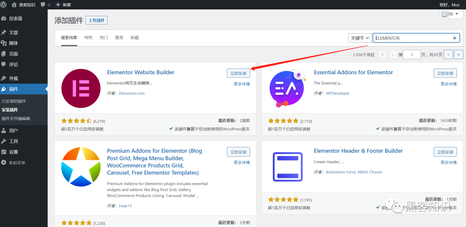Click the 媒体 media icon

(x=4, y=43)
